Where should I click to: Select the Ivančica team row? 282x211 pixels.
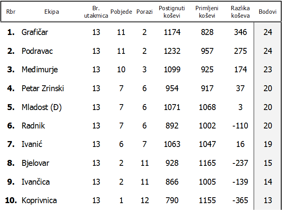pos(36,182)
